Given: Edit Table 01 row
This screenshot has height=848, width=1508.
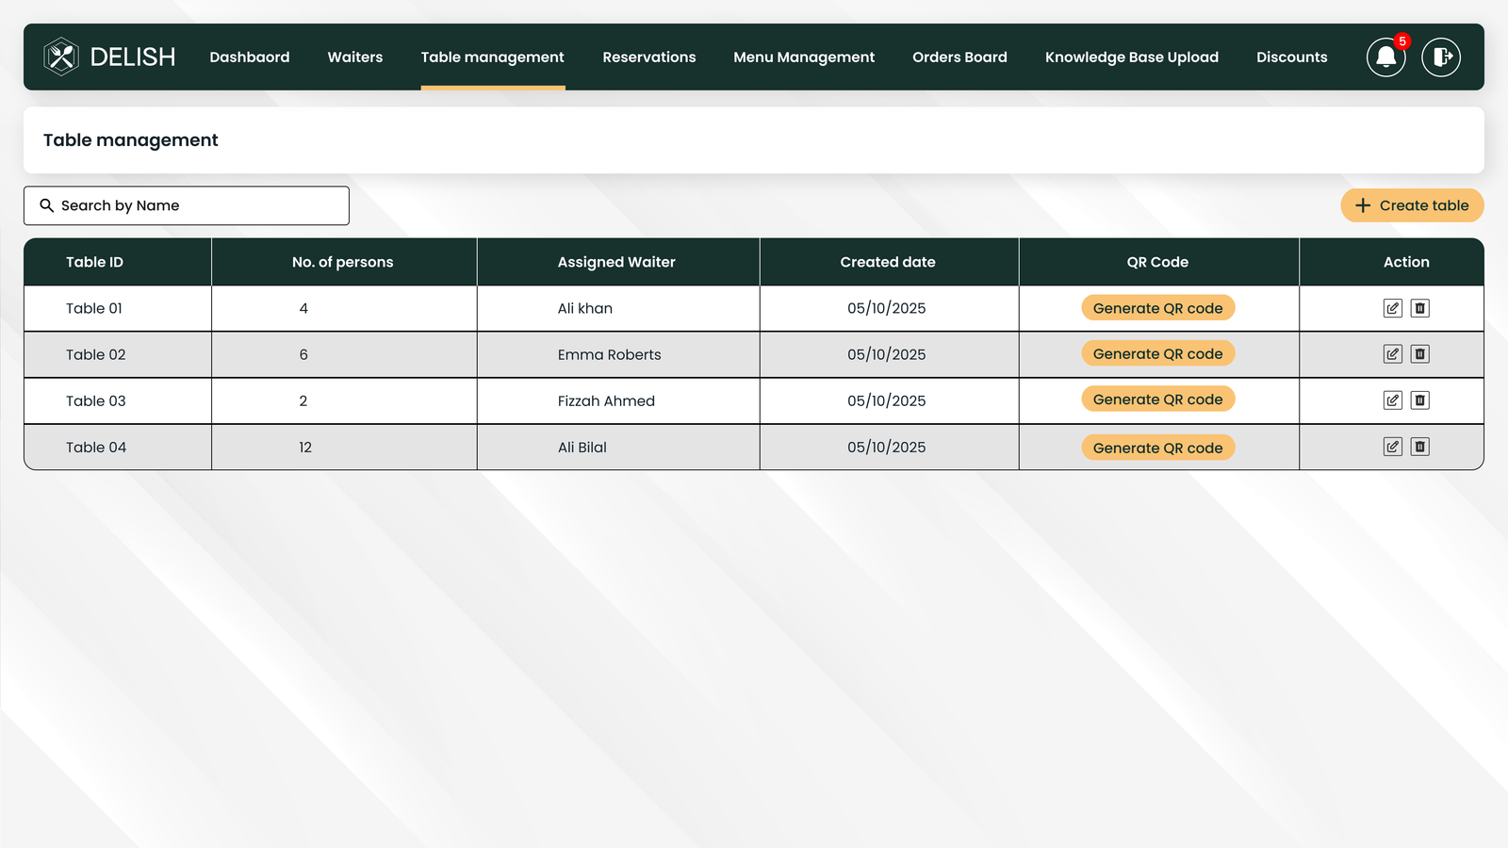Looking at the screenshot, I should (1392, 308).
